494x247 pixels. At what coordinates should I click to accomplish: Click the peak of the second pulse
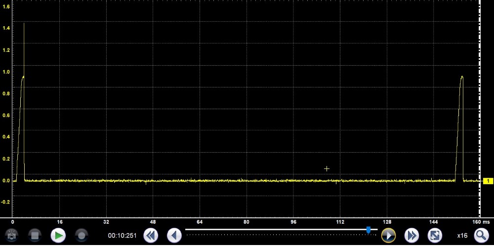[461, 77]
